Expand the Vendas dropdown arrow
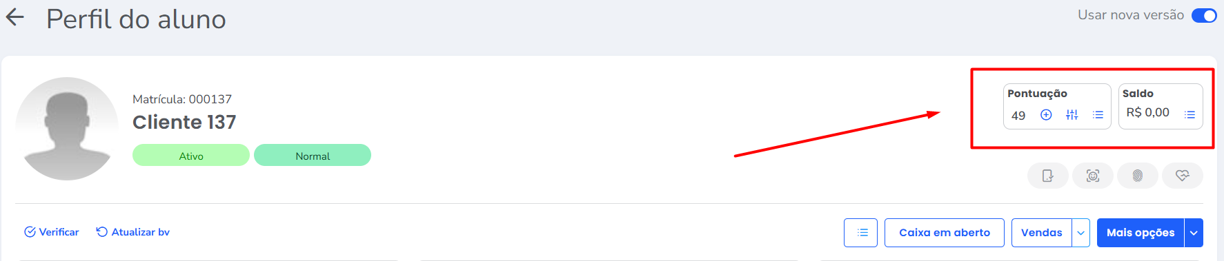This screenshot has height=261, width=1224. (1080, 233)
